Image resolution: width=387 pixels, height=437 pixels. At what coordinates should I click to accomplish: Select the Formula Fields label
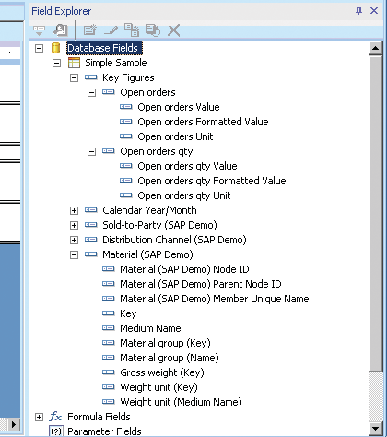(99, 417)
